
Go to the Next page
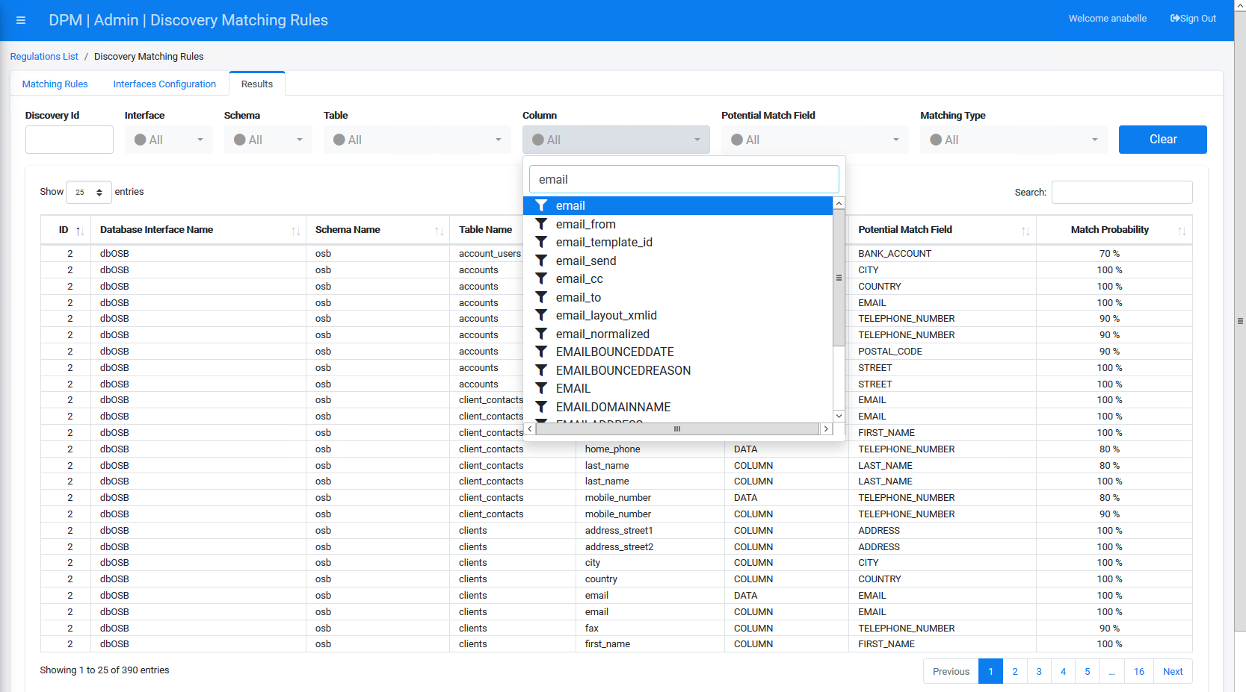[x=1173, y=671]
